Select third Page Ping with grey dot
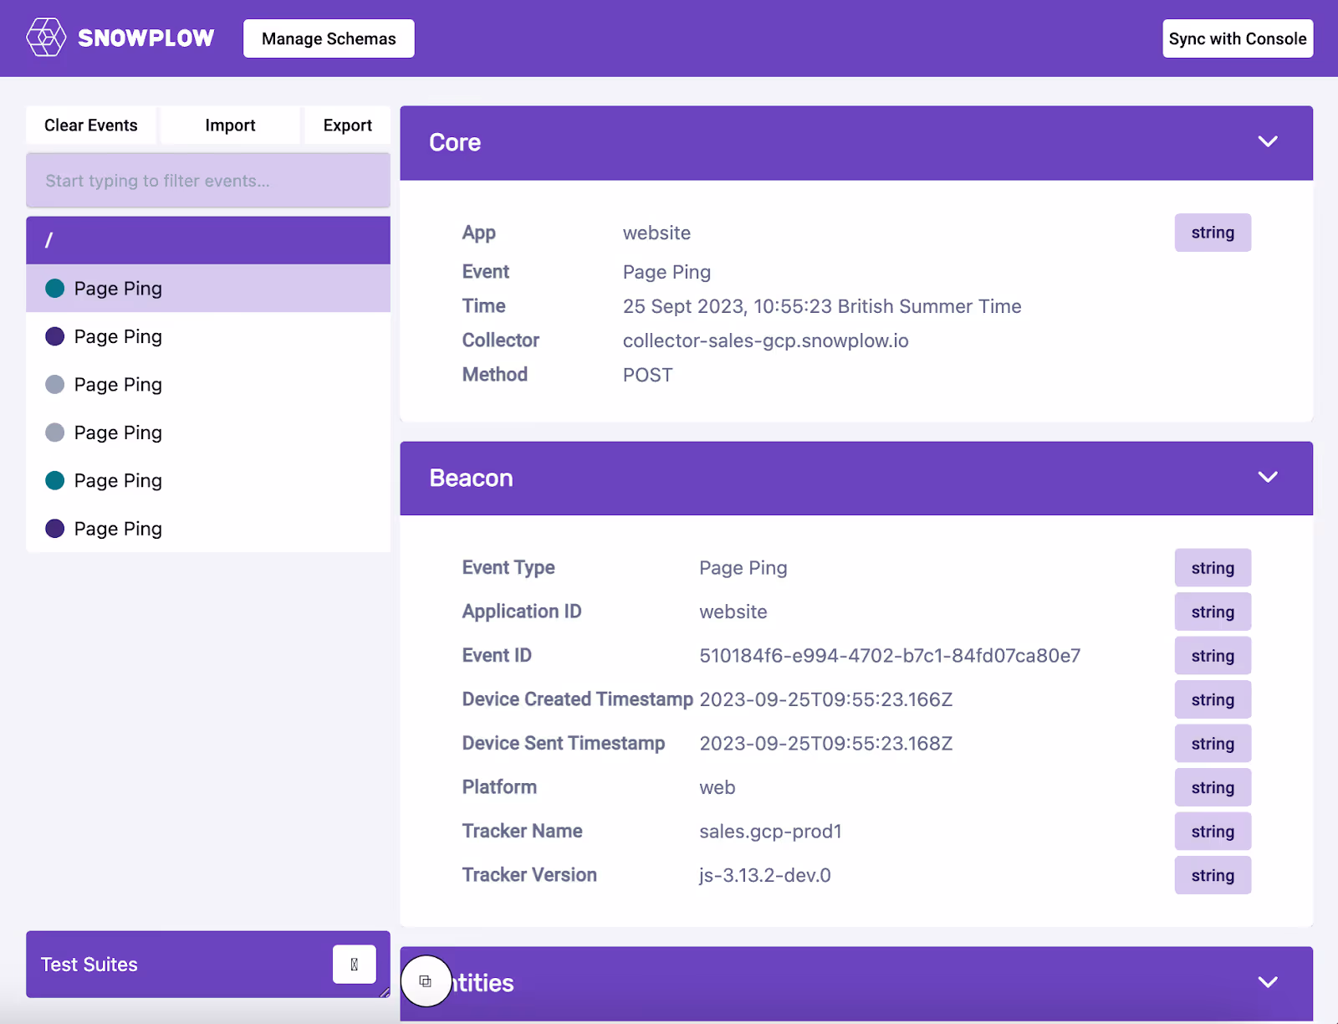Image resolution: width=1338 pixels, height=1024 pixels. (x=208, y=385)
